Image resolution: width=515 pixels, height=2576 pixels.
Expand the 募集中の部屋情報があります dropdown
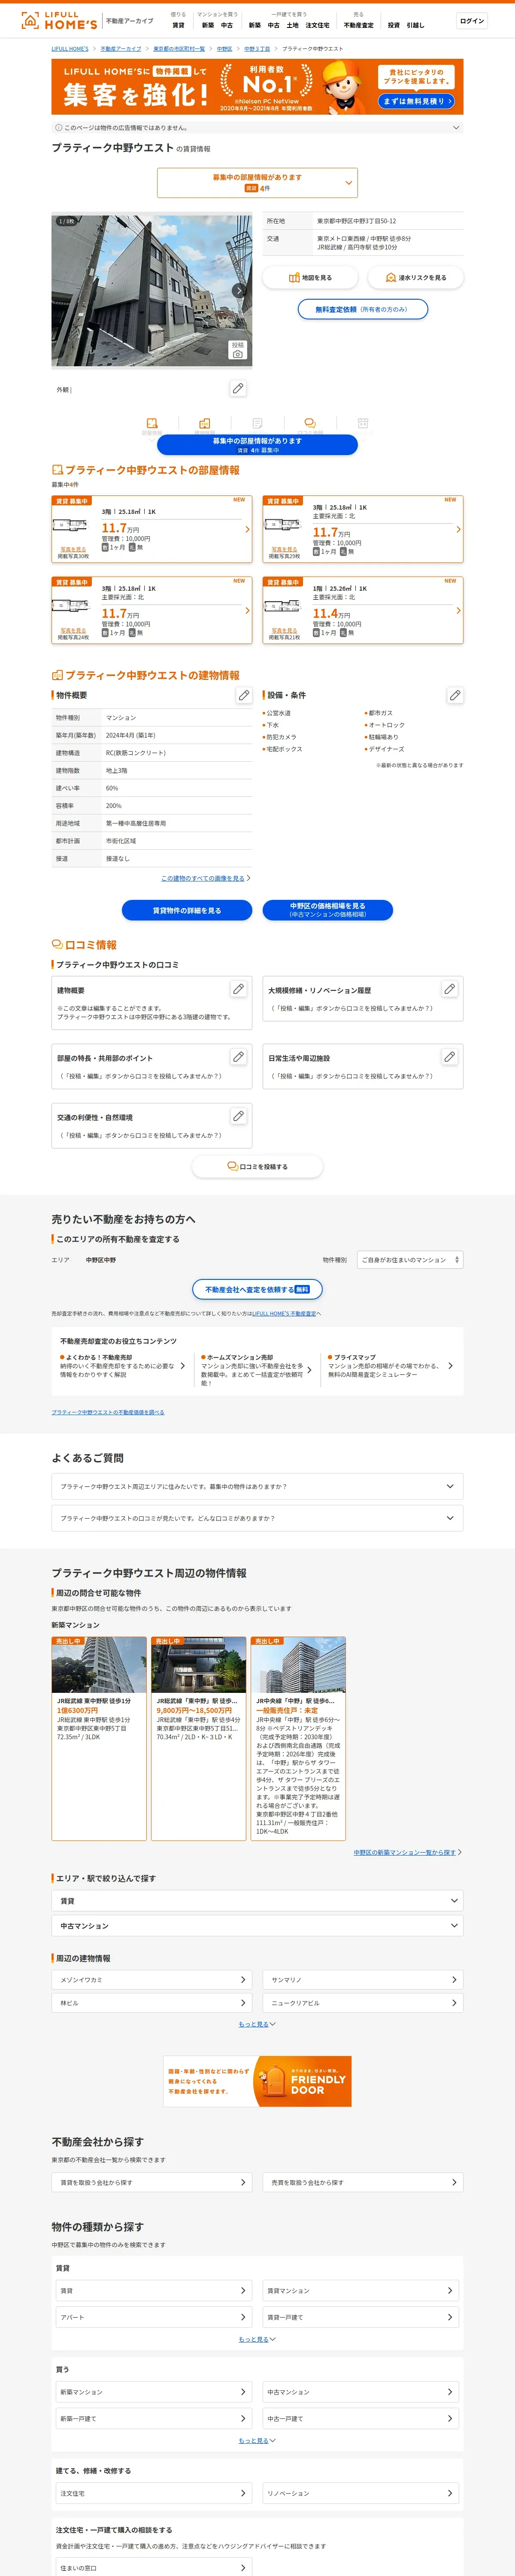[257, 182]
